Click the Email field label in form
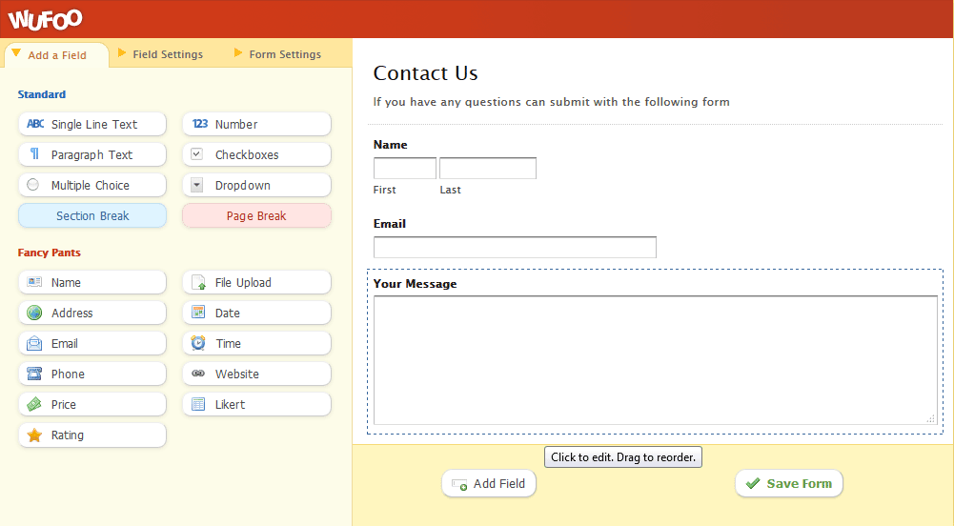Image resolution: width=954 pixels, height=526 pixels. coord(390,224)
